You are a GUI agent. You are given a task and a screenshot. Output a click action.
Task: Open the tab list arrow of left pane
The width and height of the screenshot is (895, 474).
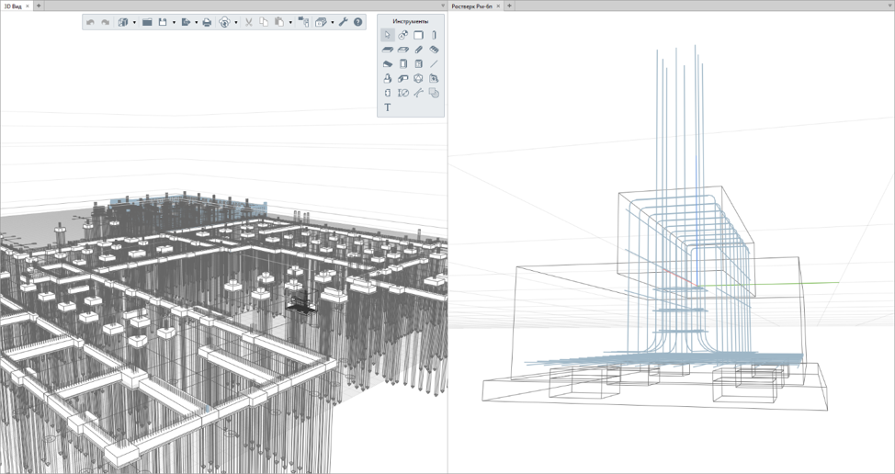[x=443, y=6]
